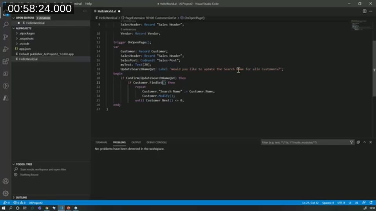The image size is (376, 211).
Task: Switch to the Problems panel tab
Action: [119, 142]
